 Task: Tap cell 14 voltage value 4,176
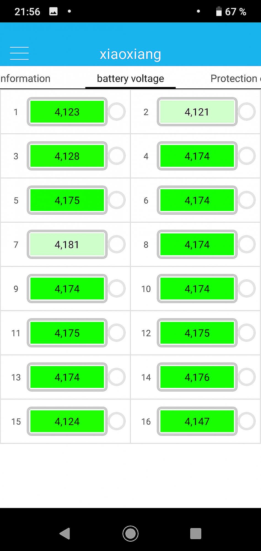point(197,377)
